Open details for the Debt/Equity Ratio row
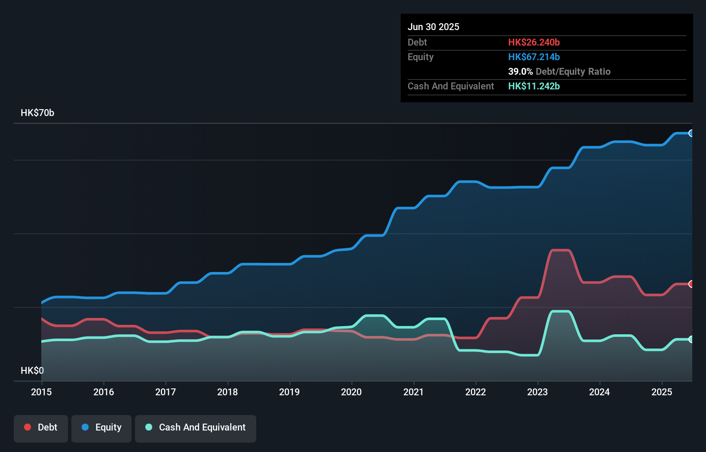The image size is (706, 452). (x=559, y=72)
